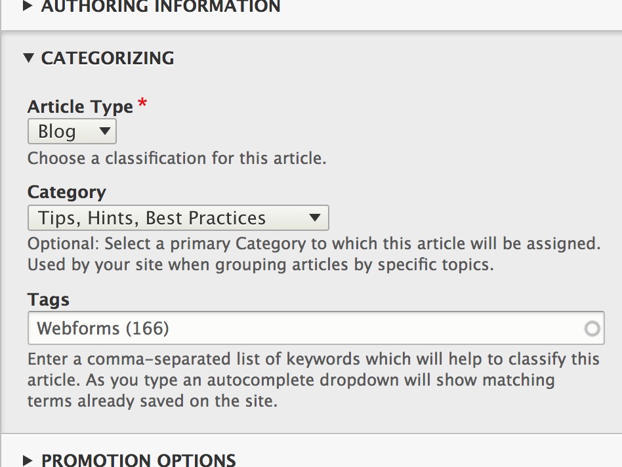Image resolution: width=622 pixels, height=467 pixels.
Task: Click the Authoring Information heading text
Action: tap(161, 7)
